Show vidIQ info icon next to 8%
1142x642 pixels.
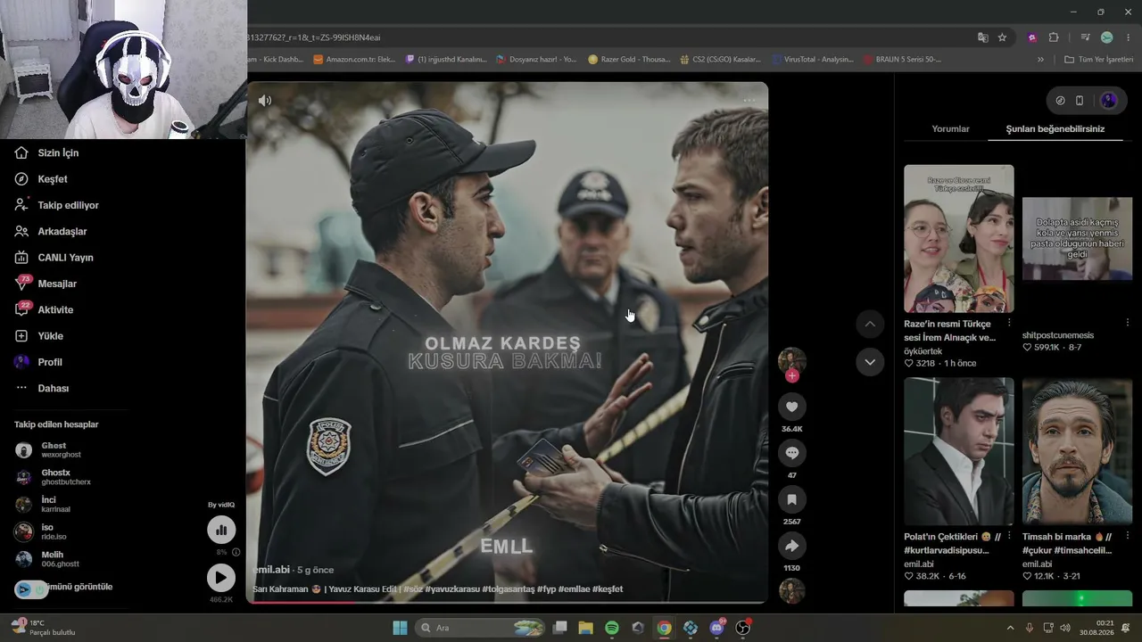[236, 553]
